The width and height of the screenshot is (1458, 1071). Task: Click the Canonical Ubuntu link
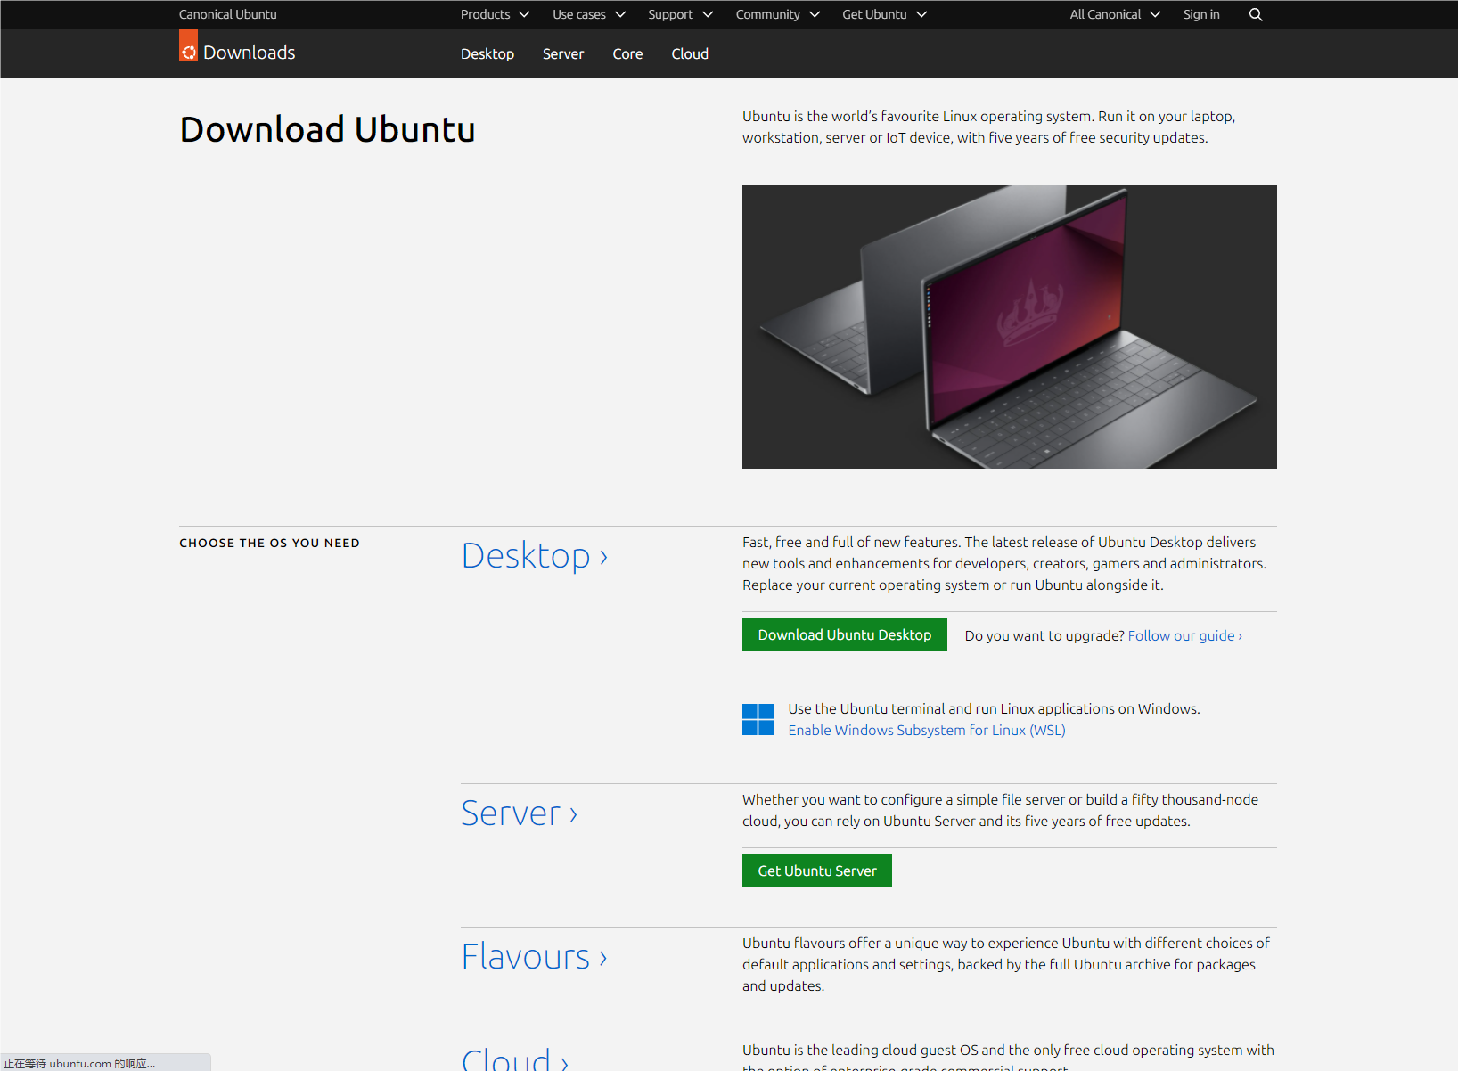click(x=228, y=14)
